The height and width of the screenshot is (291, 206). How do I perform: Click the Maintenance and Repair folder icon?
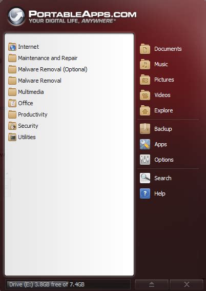(12, 58)
